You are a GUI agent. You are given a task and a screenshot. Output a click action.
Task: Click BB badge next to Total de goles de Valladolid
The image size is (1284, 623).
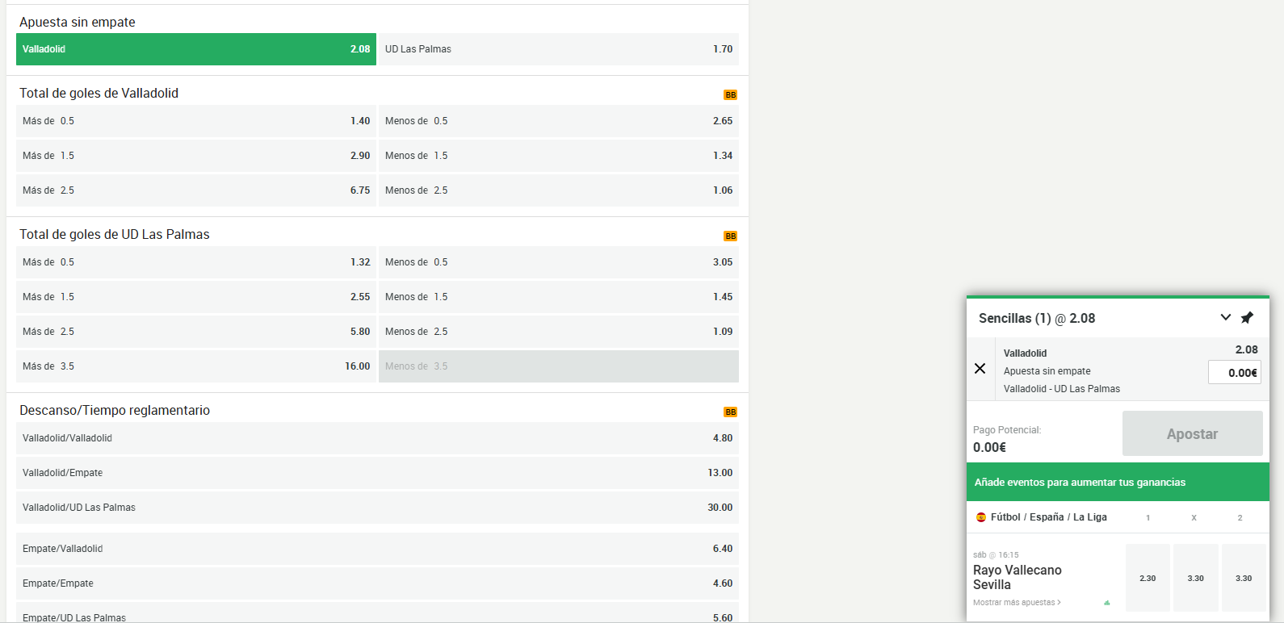[x=730, y=95]
